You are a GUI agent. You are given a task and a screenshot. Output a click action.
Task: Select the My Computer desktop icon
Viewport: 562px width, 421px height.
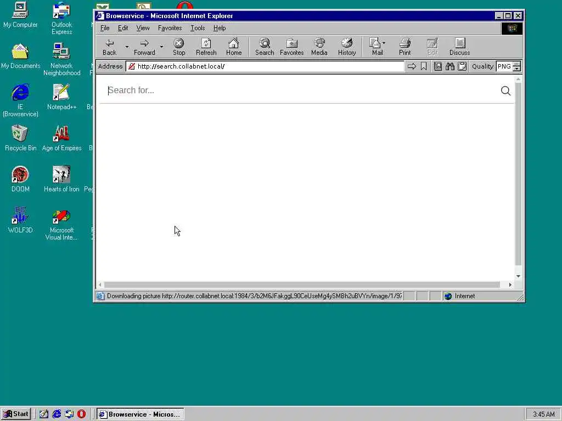tap(20, 15)
